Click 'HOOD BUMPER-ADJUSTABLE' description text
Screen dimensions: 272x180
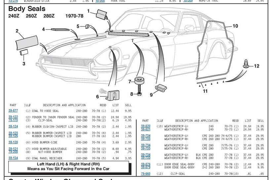tap(49, 149)
